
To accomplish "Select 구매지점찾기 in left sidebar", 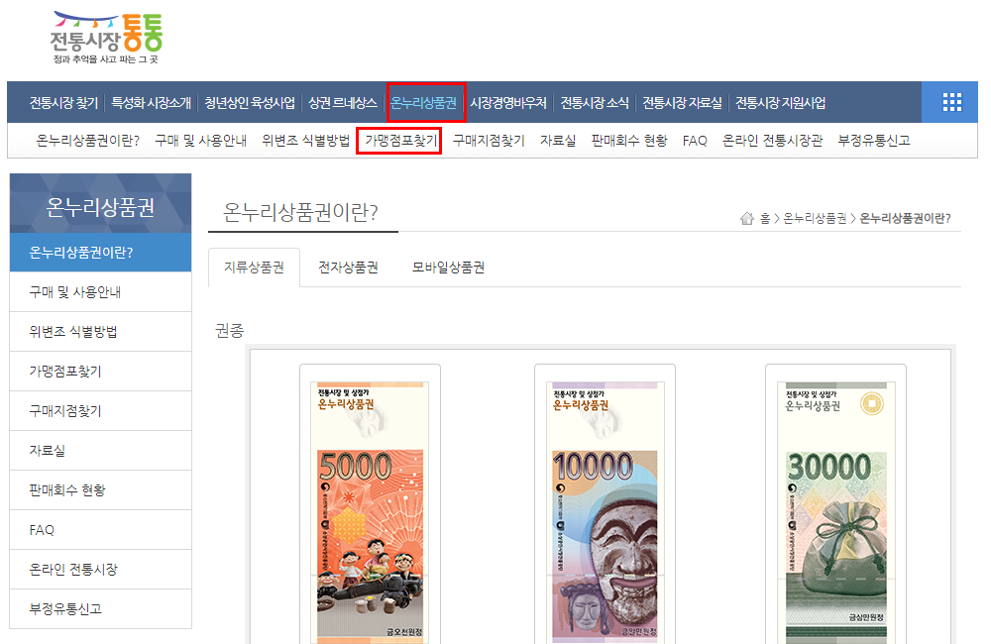I will click(x=100, y=411).
